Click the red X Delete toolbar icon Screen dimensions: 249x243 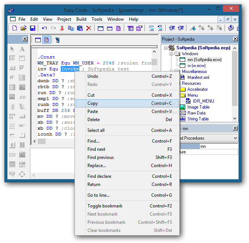(89, 28)
